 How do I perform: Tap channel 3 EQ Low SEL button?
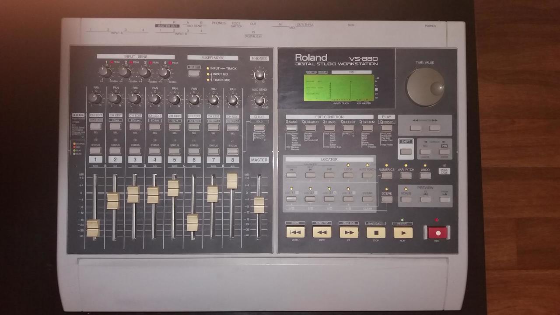[135, 126]
